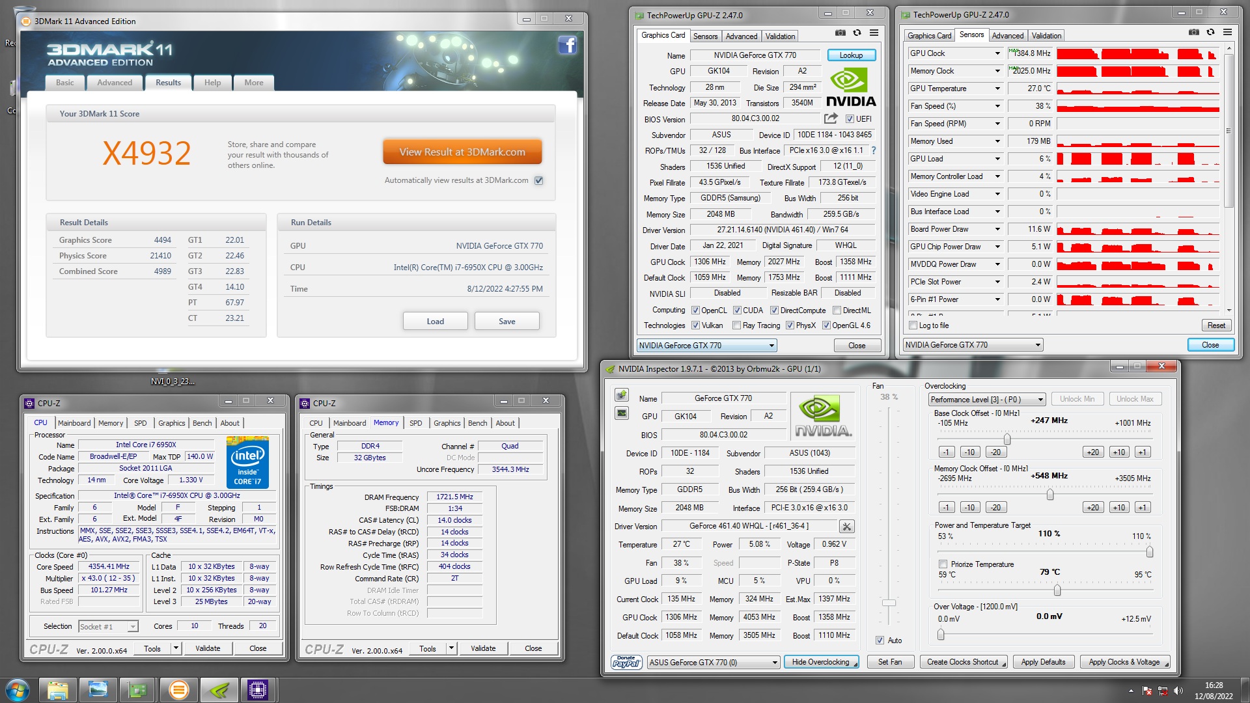1250x703 pixels.
Task: Open Tools dropdown arrow in CPU-Z Memory window
Action: pyautogui.click(x=451, y=648)
